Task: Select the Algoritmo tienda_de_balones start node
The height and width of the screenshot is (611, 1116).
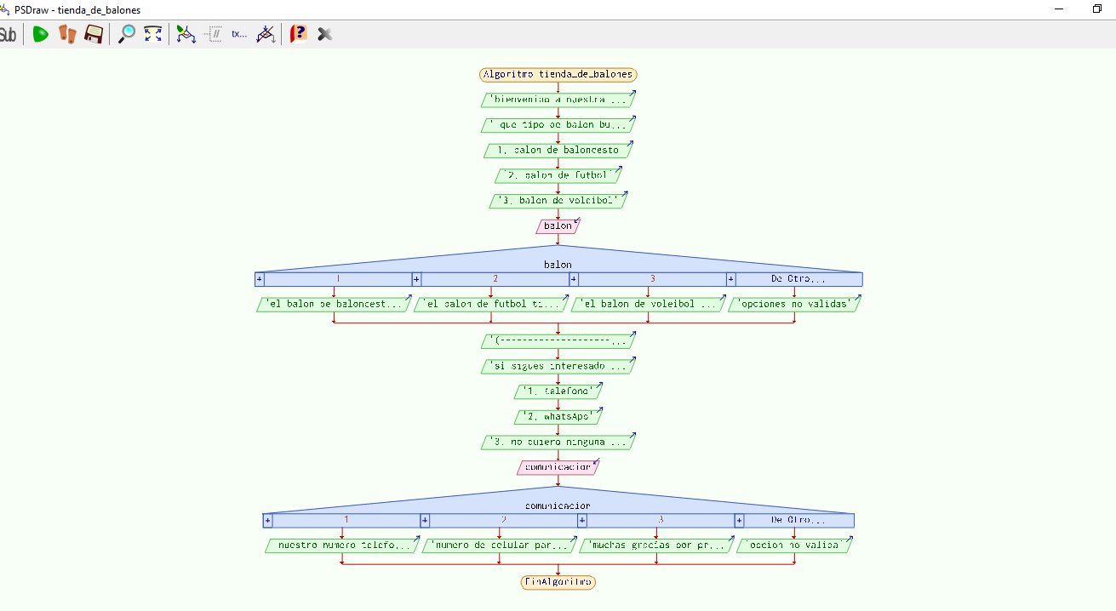Action: tap(558, 74)
